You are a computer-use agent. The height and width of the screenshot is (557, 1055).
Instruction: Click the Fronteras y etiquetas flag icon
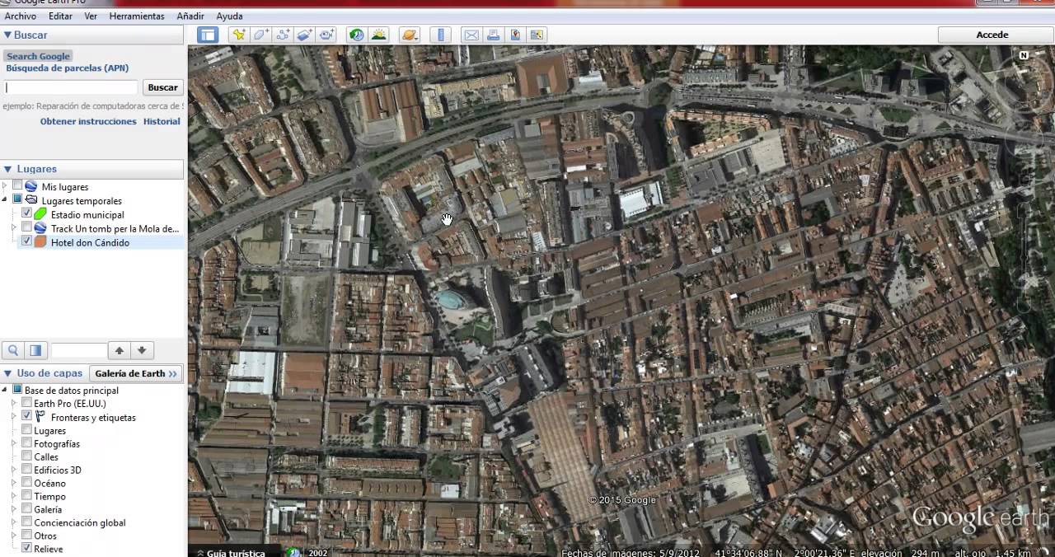pyautogui.click(x=40, y=417)
